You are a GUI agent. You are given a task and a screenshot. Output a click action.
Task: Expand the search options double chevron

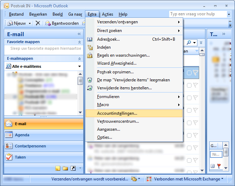[x=201, y=43]
